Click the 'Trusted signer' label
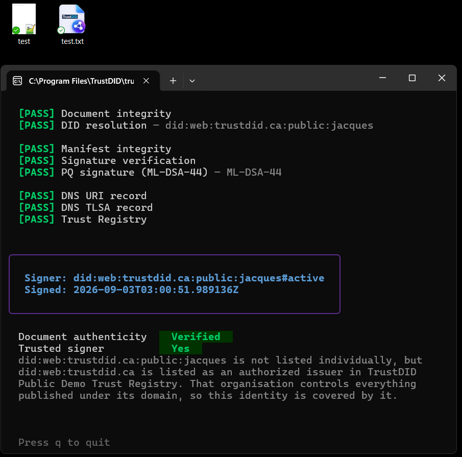 (61, 349)
